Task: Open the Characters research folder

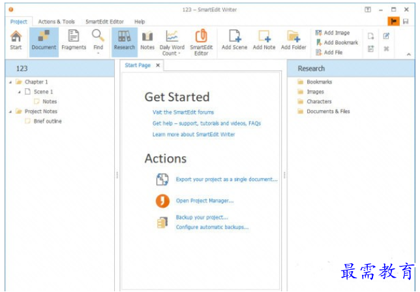Action: [319, 101]
